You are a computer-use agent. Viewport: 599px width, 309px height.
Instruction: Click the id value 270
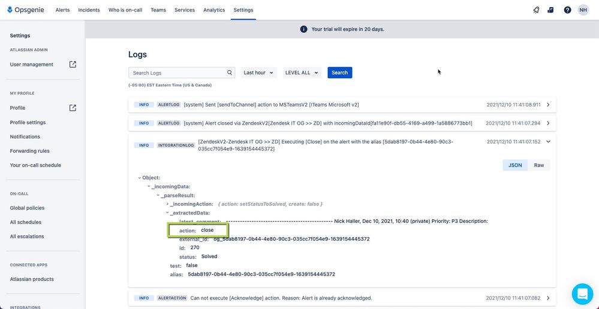click(x=195, y=247)
